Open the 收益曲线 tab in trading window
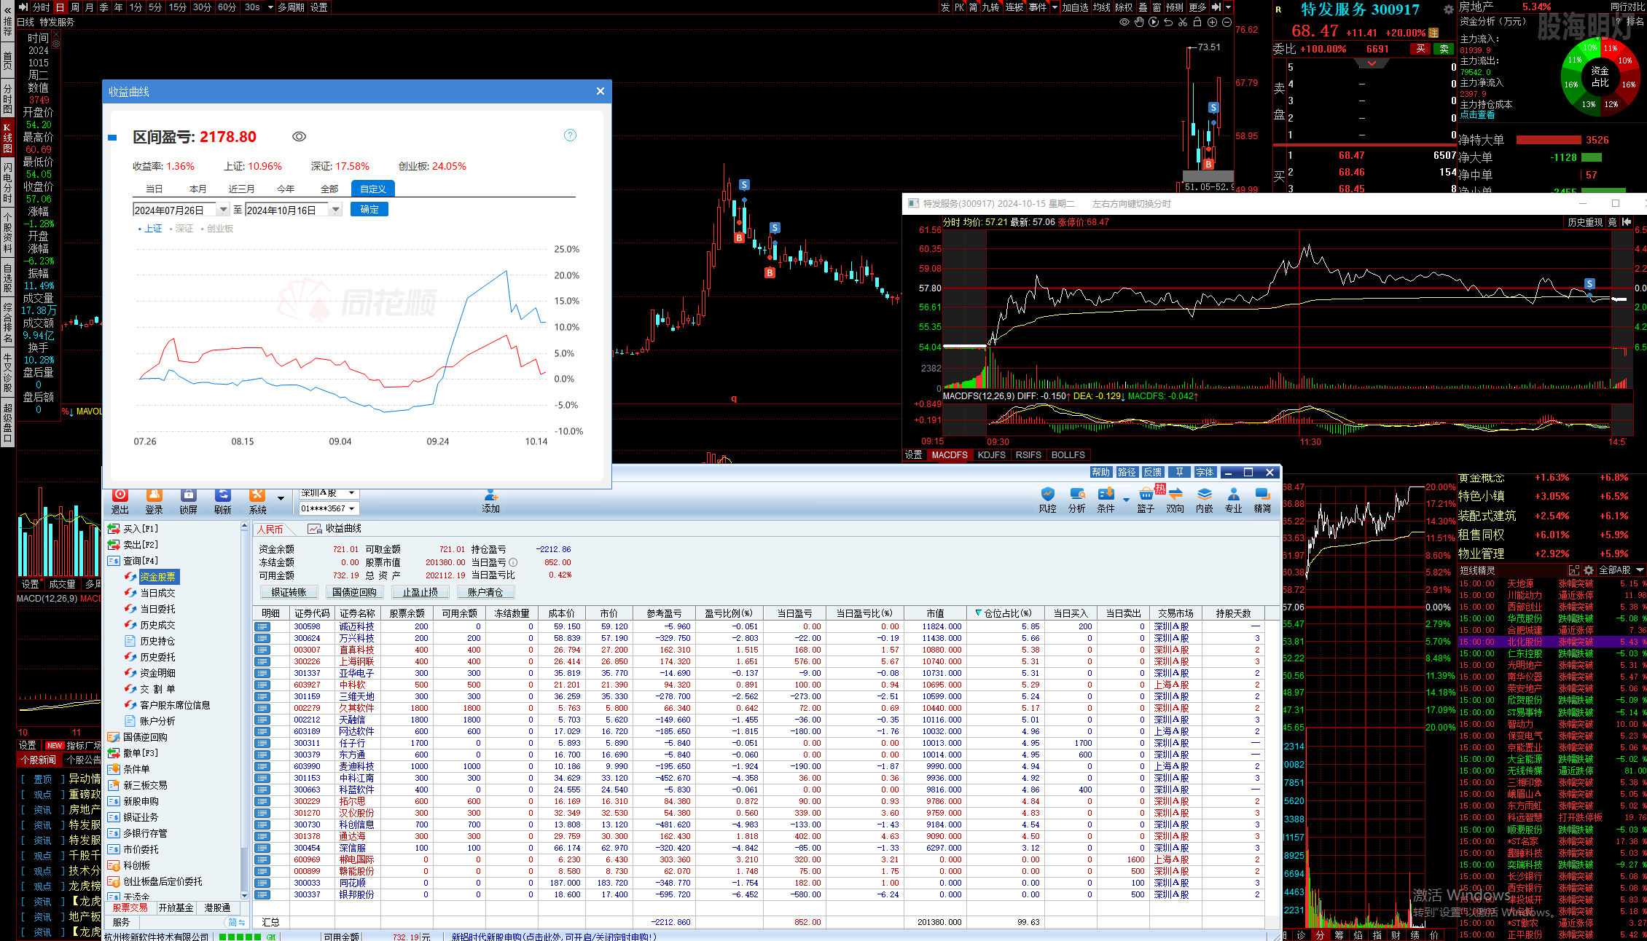 click(x=335, y=529)
